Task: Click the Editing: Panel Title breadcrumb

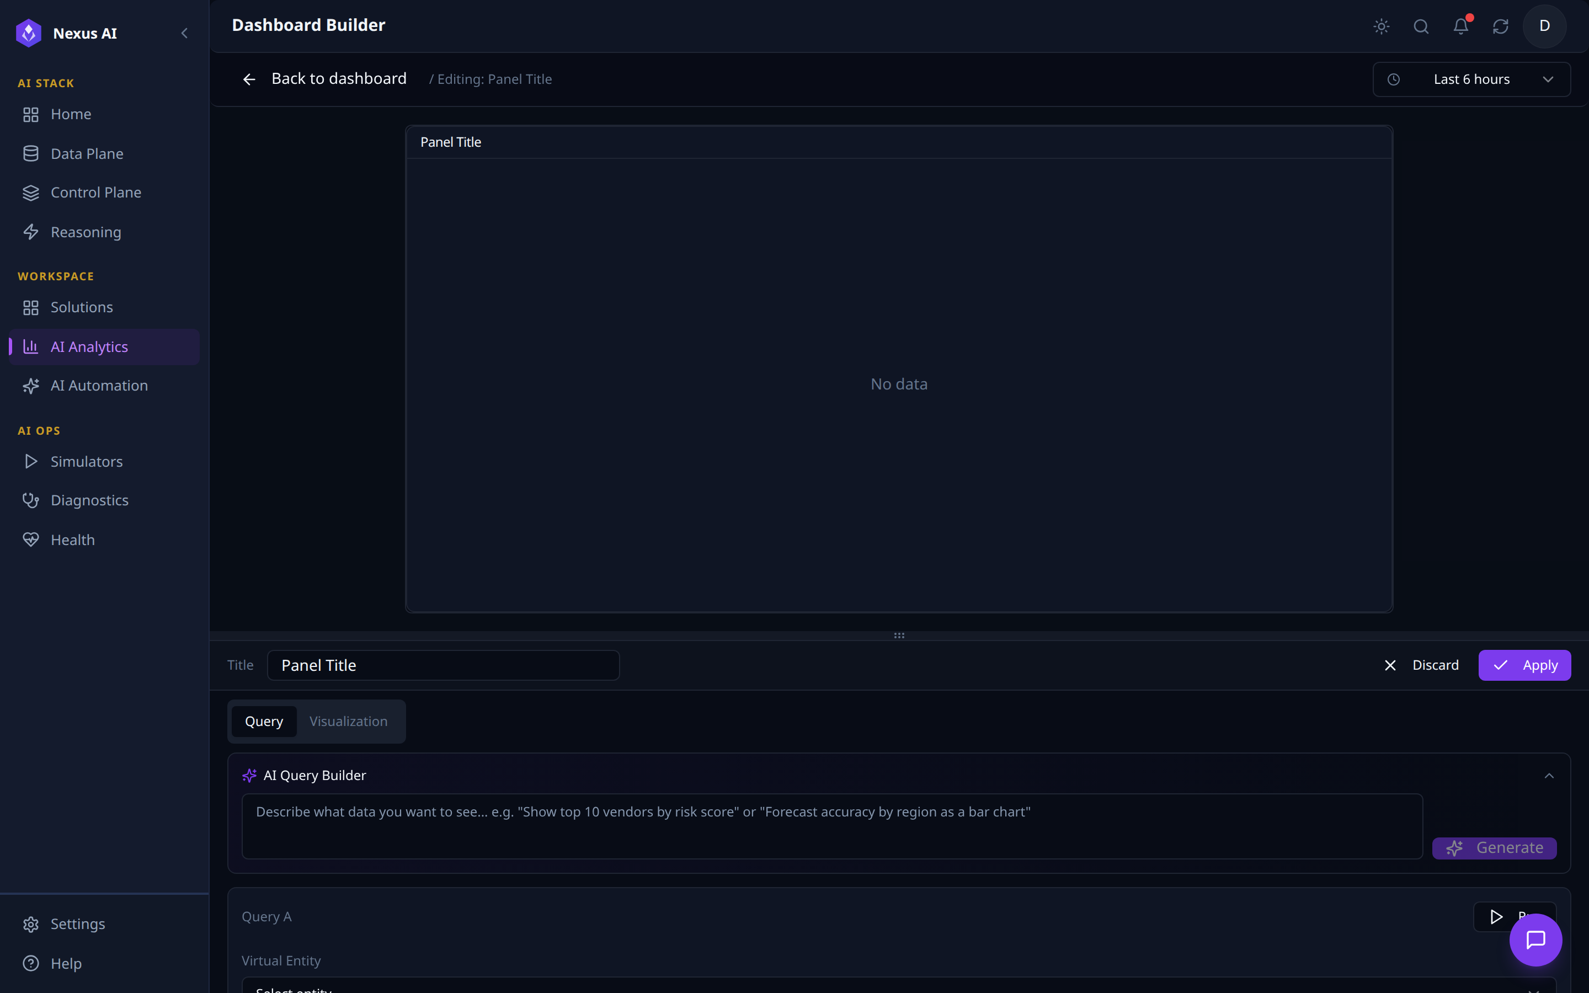Action: point(494,79)
